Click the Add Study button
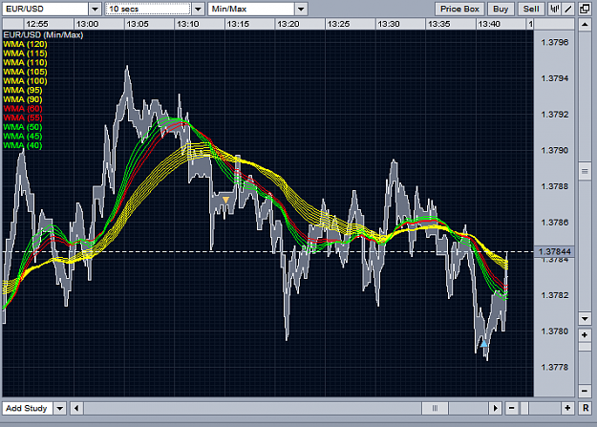The height and width of the screenshot is (427, 597). click(x=27, y=408)
